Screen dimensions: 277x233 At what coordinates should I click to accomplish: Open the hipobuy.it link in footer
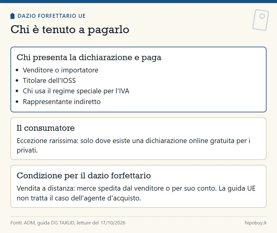pos(256,223)
